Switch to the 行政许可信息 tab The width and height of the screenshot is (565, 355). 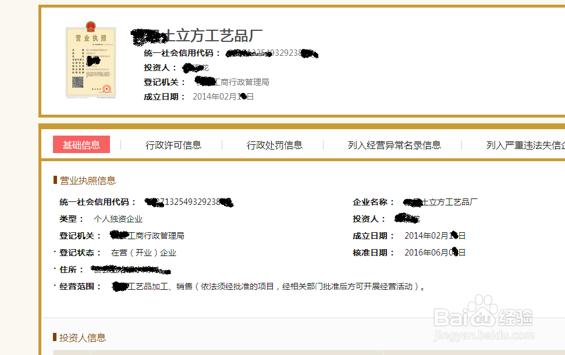pos(173,145)
